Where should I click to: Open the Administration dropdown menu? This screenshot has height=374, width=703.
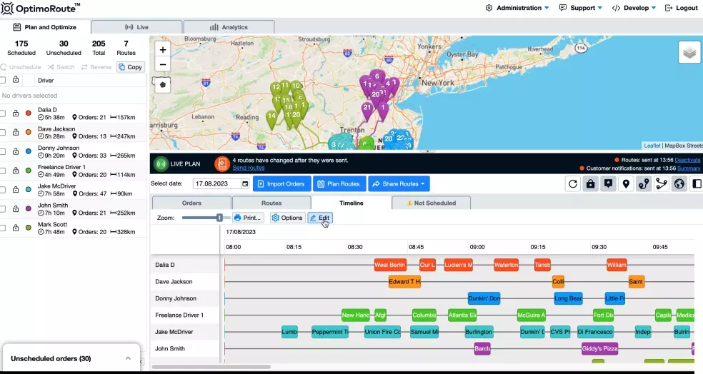tap(517, 8)
